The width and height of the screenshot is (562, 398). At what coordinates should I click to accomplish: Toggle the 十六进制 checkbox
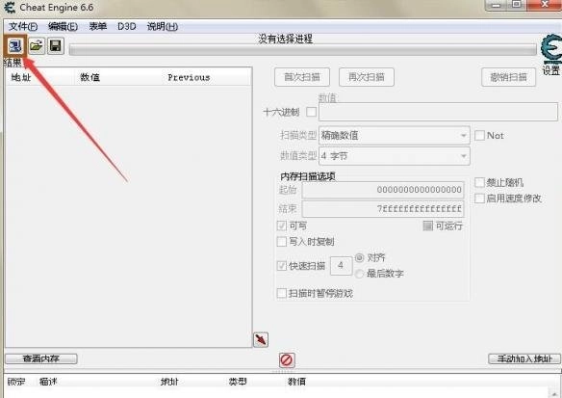pyautogui.click(x=312, y=112)
